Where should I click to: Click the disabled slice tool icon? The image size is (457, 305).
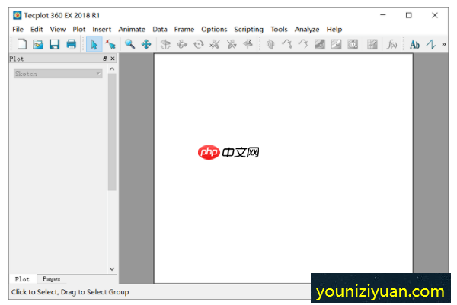pyautogui.click(x=270, y=44)
